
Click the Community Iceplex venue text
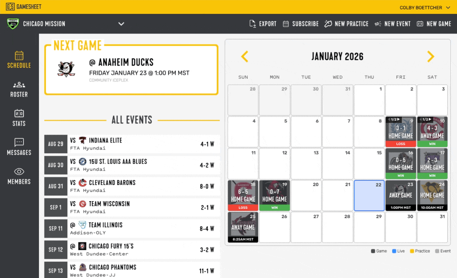click(x=109, y=80)
